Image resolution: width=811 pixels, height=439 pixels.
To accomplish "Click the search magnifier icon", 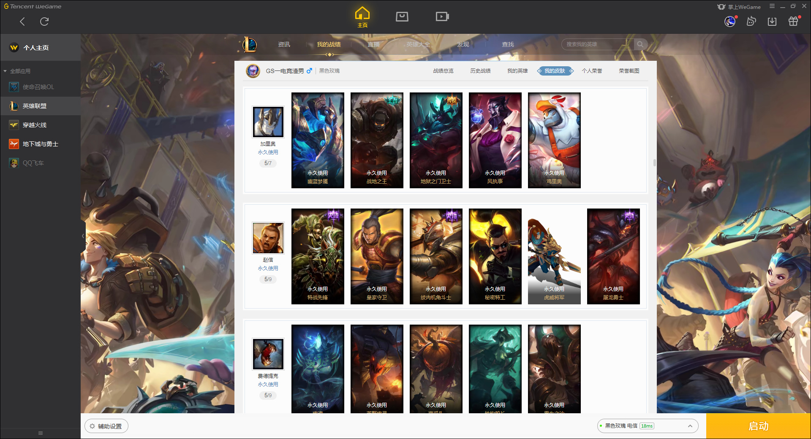I will 640,44.
